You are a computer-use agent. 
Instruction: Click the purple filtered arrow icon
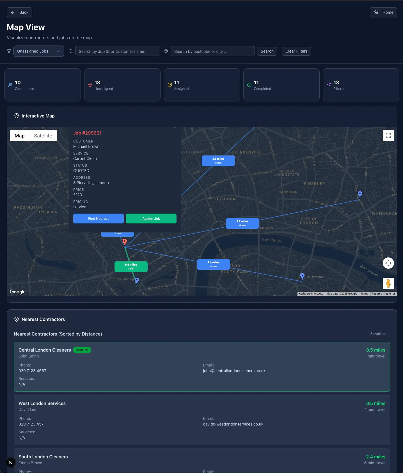pos(329,85)
